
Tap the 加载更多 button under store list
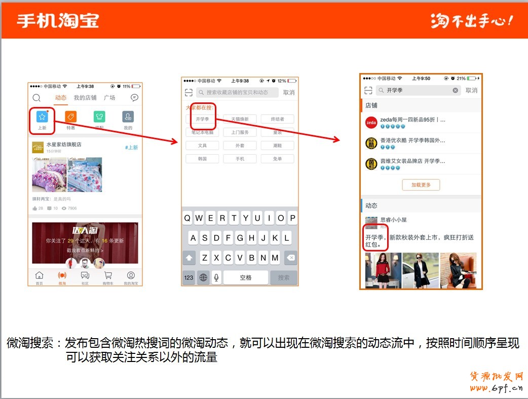coord(421,185)
